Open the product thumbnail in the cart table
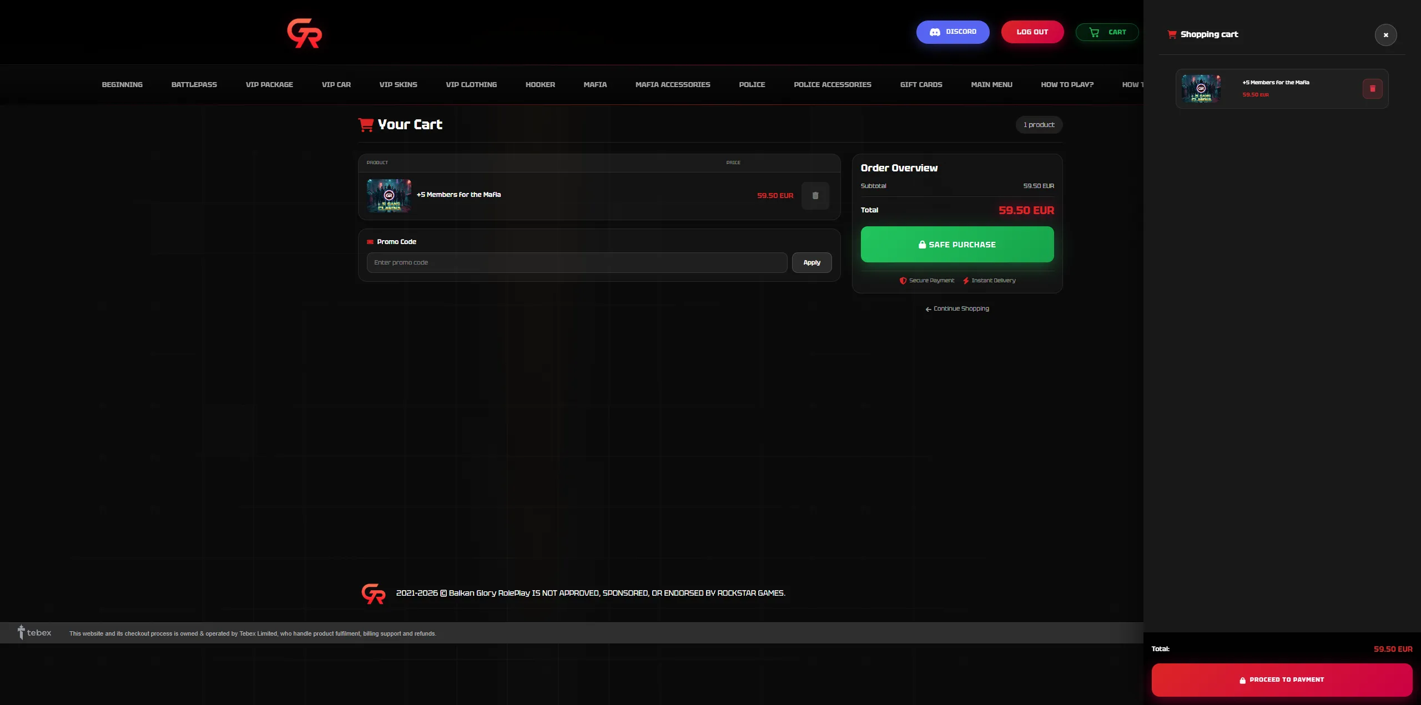The height and width of the screenshot is (705, 1421). pyautogui.click(x=389, y=196)
